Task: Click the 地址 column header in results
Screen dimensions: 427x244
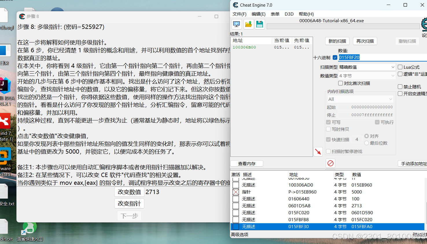Action: coord(251,40)
